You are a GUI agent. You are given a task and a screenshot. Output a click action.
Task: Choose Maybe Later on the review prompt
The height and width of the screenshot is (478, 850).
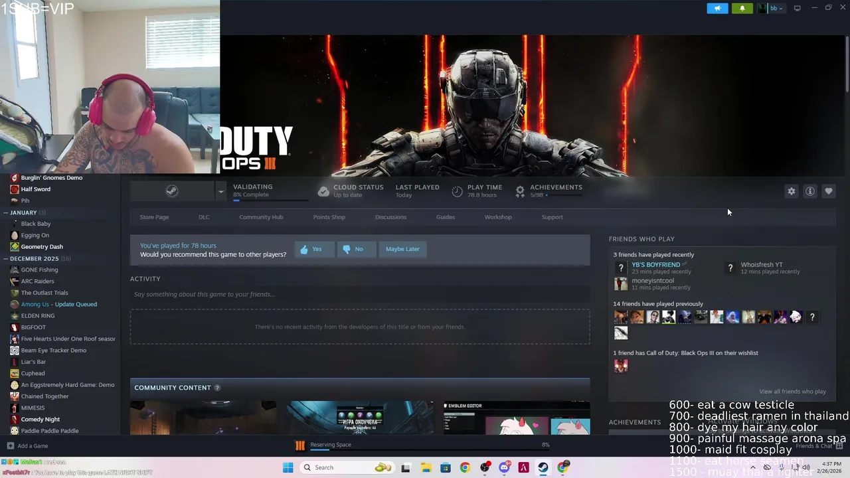click(402, 249)
